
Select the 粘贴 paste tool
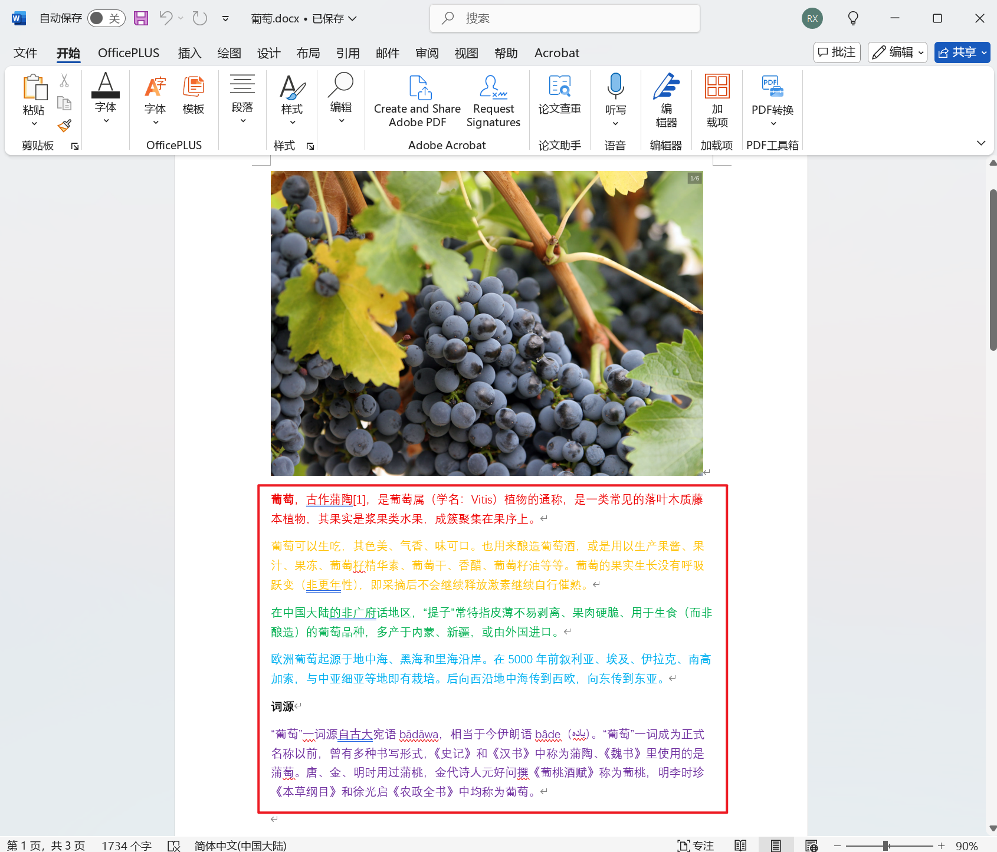click(x=34, y=100)
